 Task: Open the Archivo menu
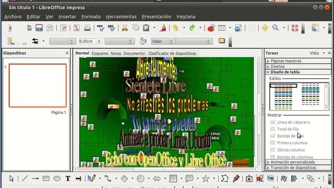pos(13,17)
